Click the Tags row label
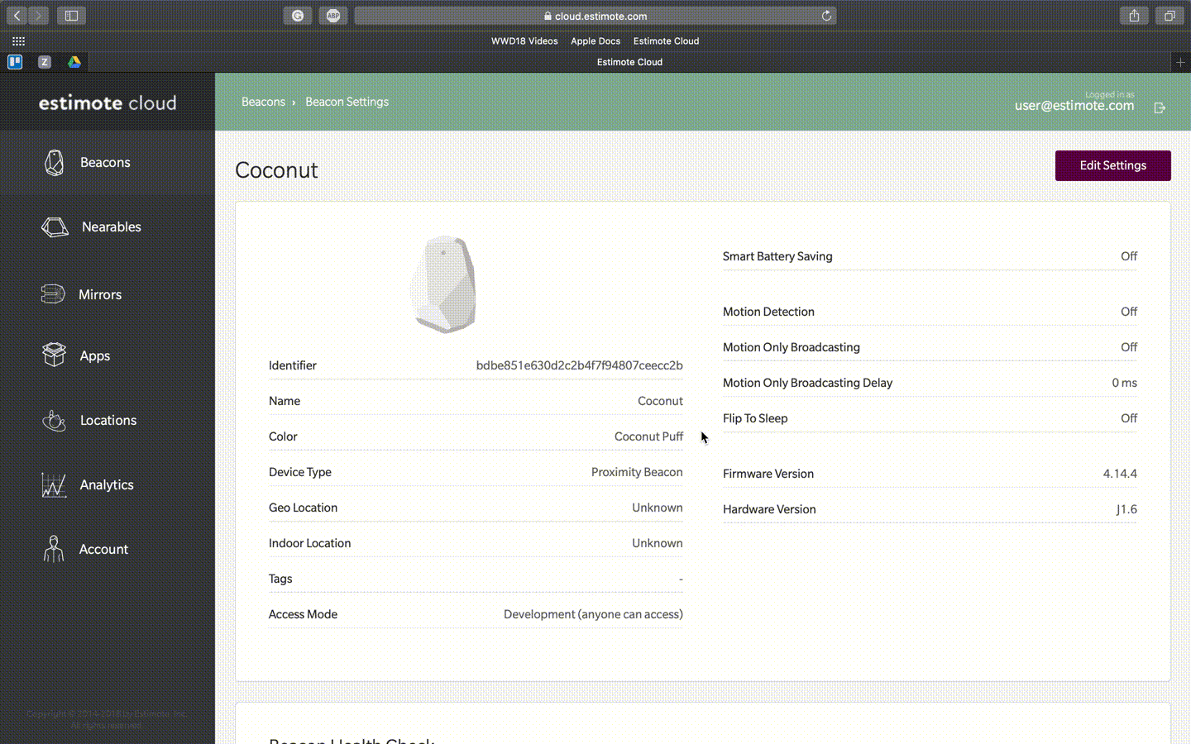Image resolution: width=1191 pixels, height=744 pixels. 280,579
